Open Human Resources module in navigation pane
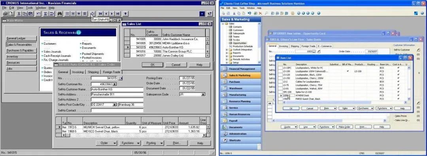 241,115
